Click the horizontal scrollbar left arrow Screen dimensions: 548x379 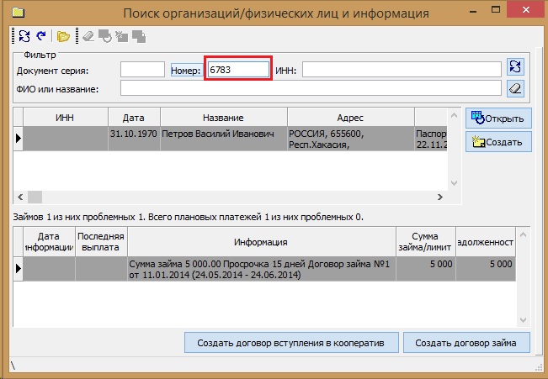(20, 197)
